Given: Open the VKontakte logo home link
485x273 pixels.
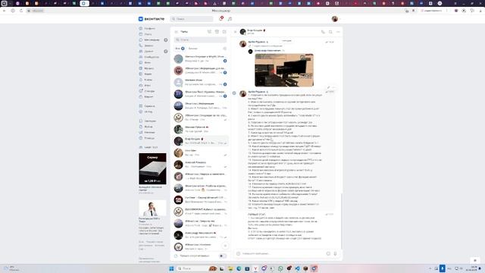Looking at the screenshot, I should [x=152, y=19].
